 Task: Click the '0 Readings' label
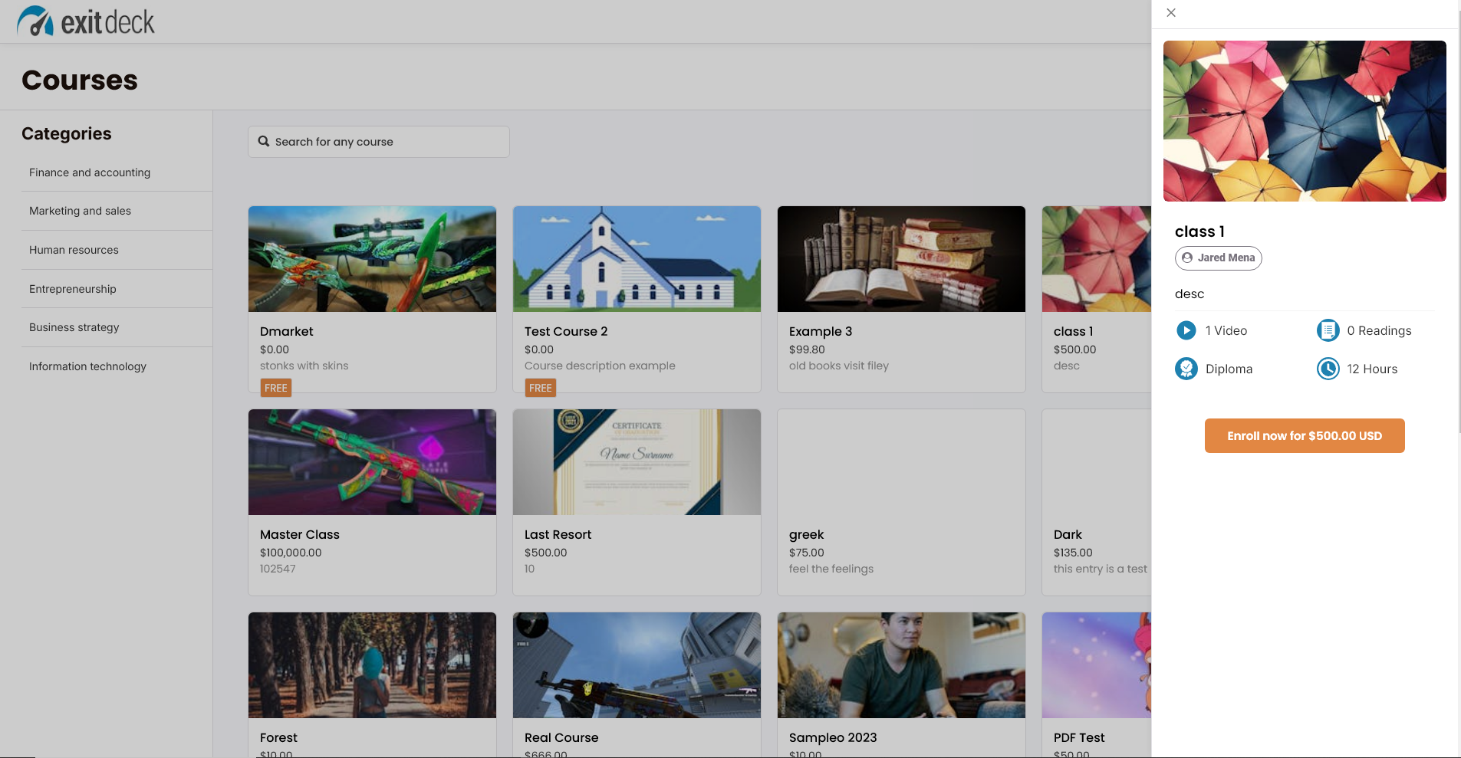point(1379,330)
